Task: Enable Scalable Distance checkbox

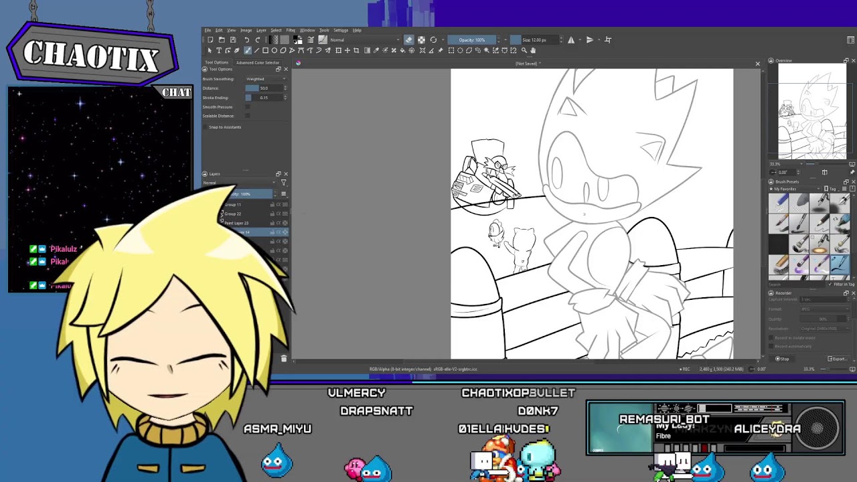Action: [248, 116]
